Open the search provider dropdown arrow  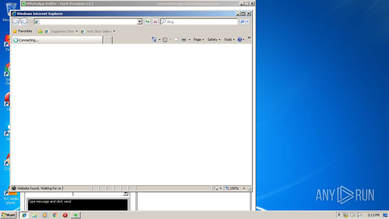[x=248, y=22]
